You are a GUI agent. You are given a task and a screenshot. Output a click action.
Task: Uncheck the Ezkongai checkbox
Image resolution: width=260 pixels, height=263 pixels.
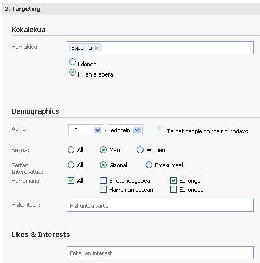click(x=173, y=180)
